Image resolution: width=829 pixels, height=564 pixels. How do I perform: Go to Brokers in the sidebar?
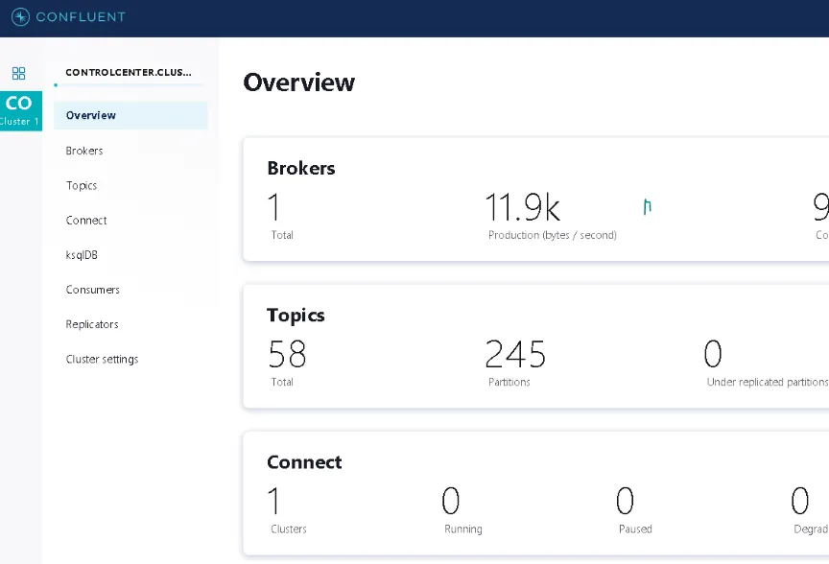click(x=84, y=151)
